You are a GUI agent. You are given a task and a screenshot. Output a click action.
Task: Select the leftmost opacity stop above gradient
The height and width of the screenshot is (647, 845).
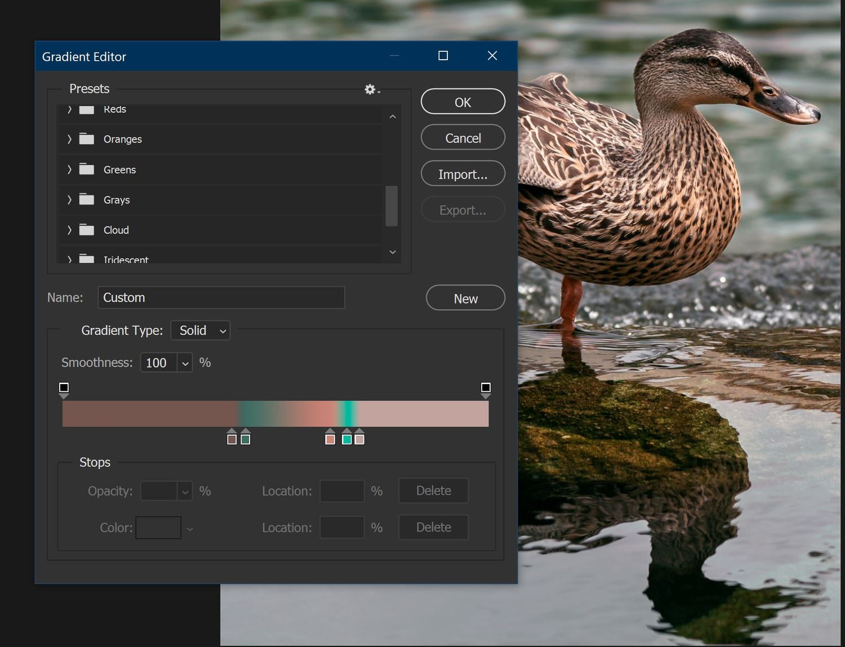click(x=64, y=387)
